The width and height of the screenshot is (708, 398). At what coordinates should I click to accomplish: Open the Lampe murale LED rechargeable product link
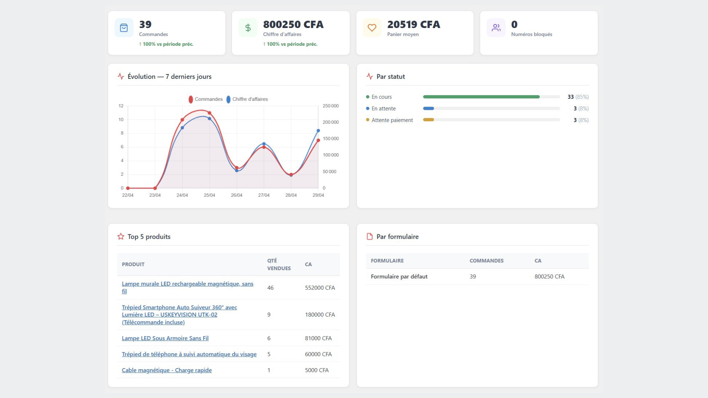[x=187, y=287]
